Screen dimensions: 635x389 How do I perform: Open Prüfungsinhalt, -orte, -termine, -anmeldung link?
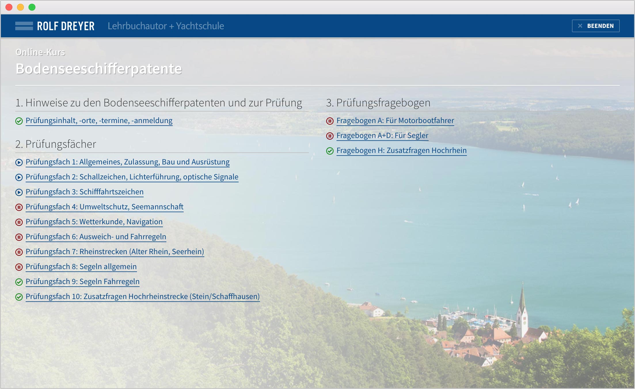tap(99, 120)
